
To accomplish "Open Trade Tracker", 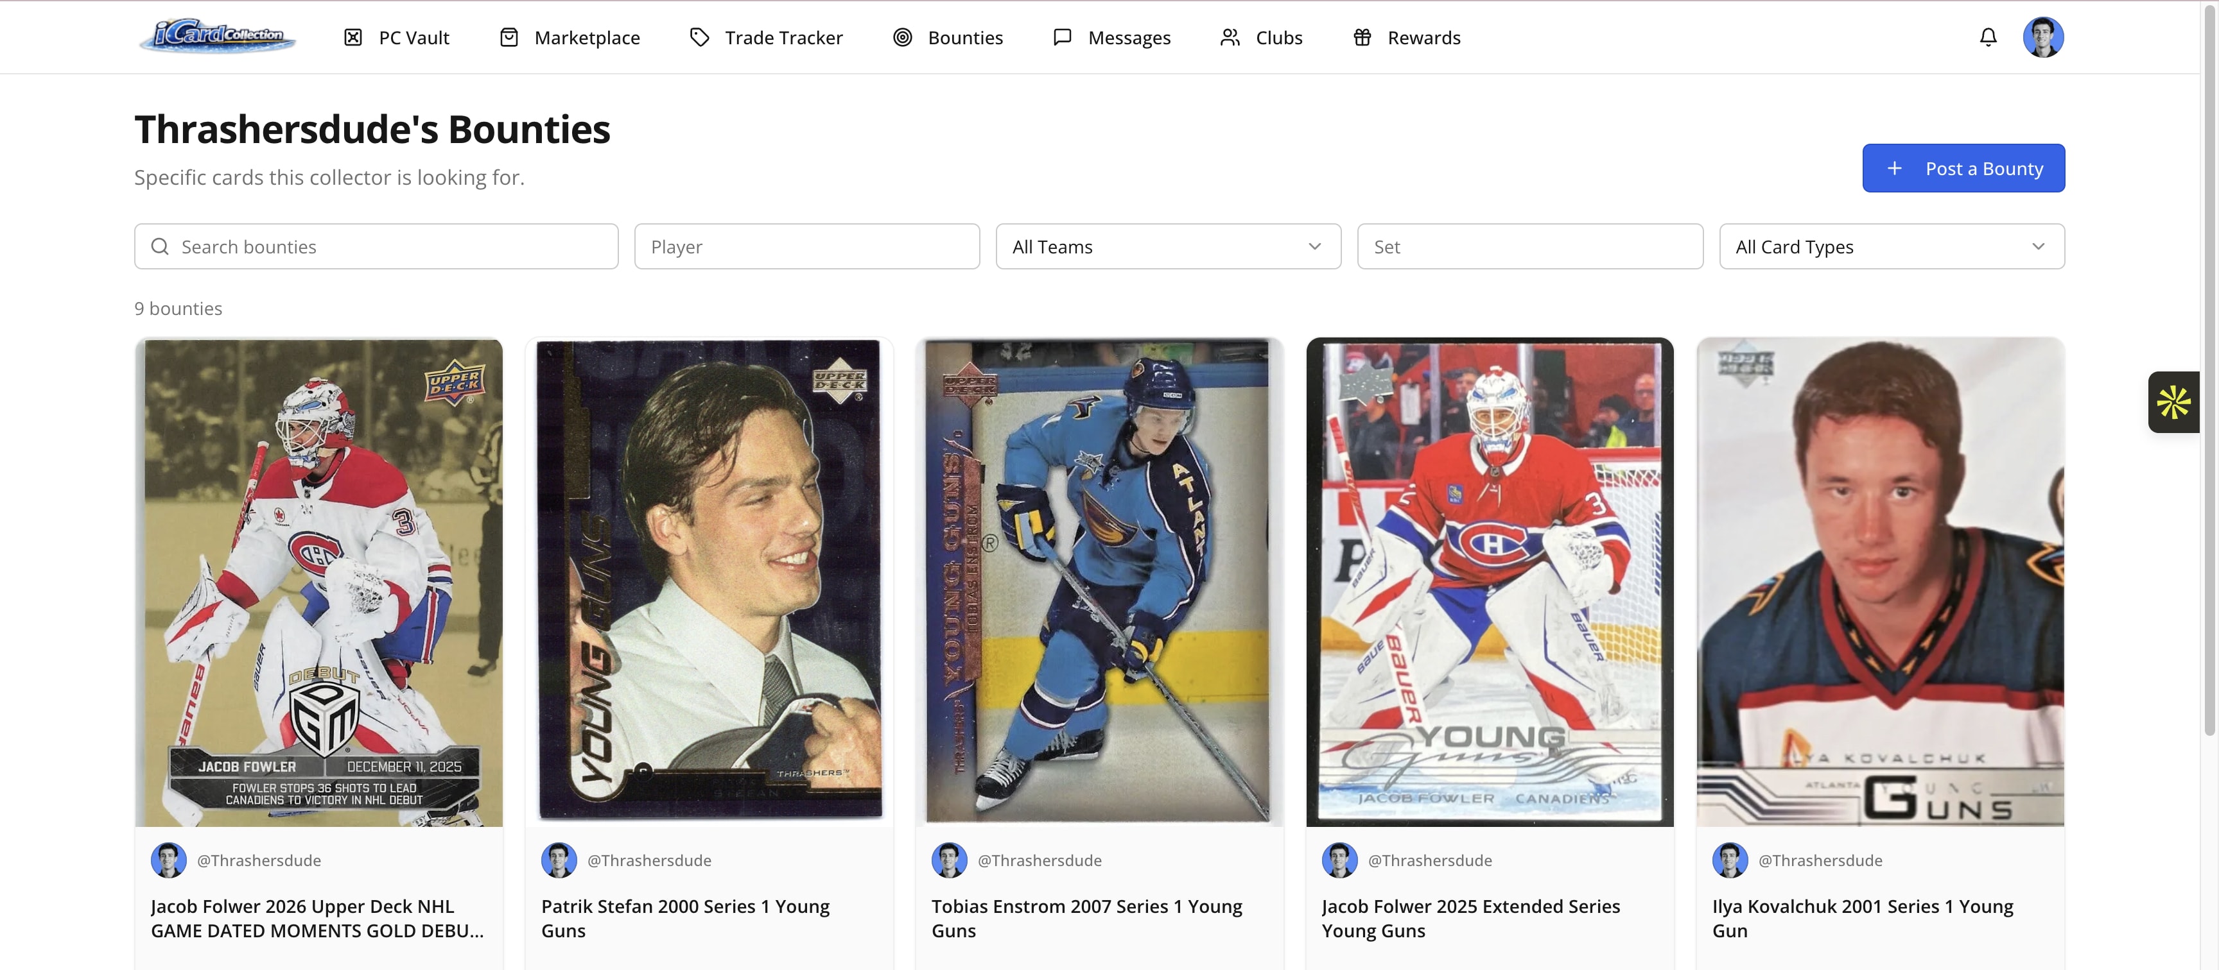I will click(784, 38).
